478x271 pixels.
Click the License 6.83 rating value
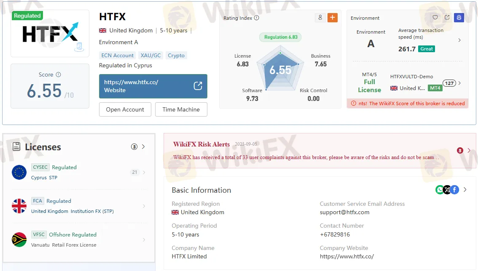click(243, 64)
